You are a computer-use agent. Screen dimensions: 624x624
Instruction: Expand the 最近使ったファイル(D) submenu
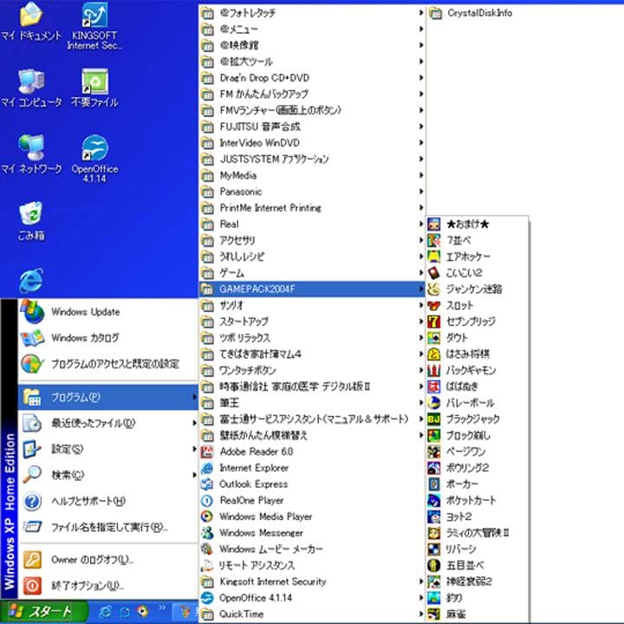108,423
